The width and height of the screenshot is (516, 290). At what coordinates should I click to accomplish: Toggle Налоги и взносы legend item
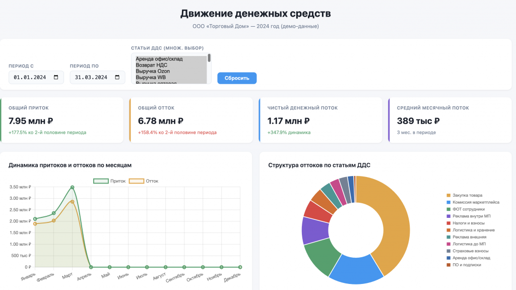[465, 223]
